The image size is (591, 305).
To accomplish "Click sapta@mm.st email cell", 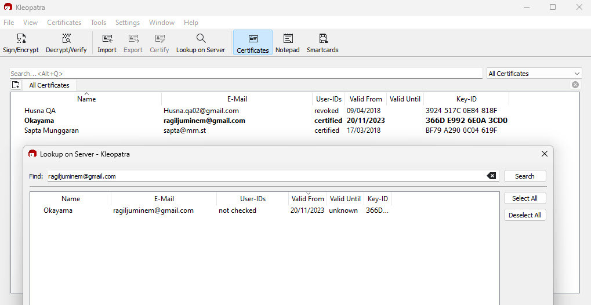I will pos(184,130).
